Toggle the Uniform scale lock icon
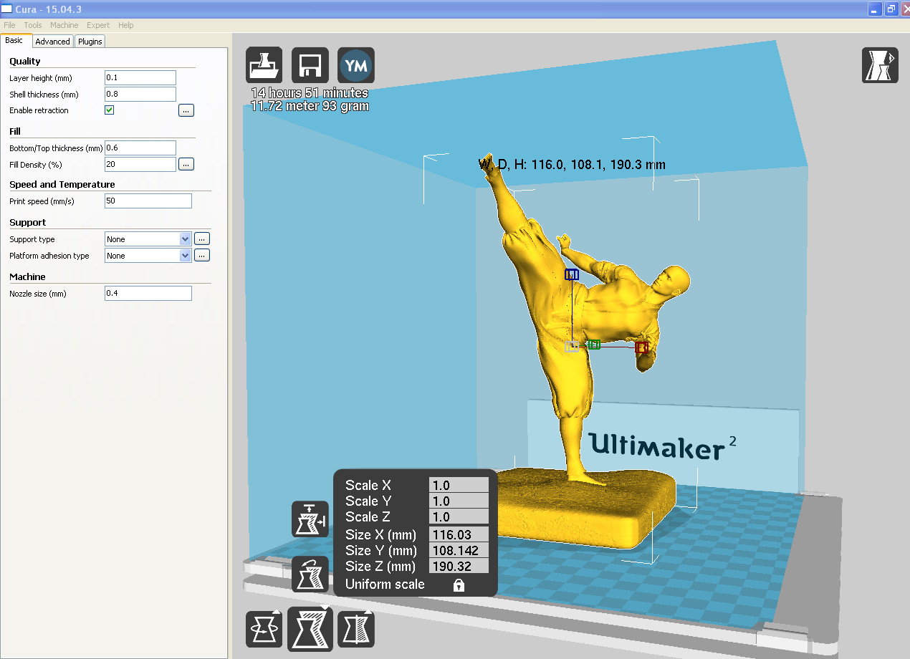 [x=459, y=585]
